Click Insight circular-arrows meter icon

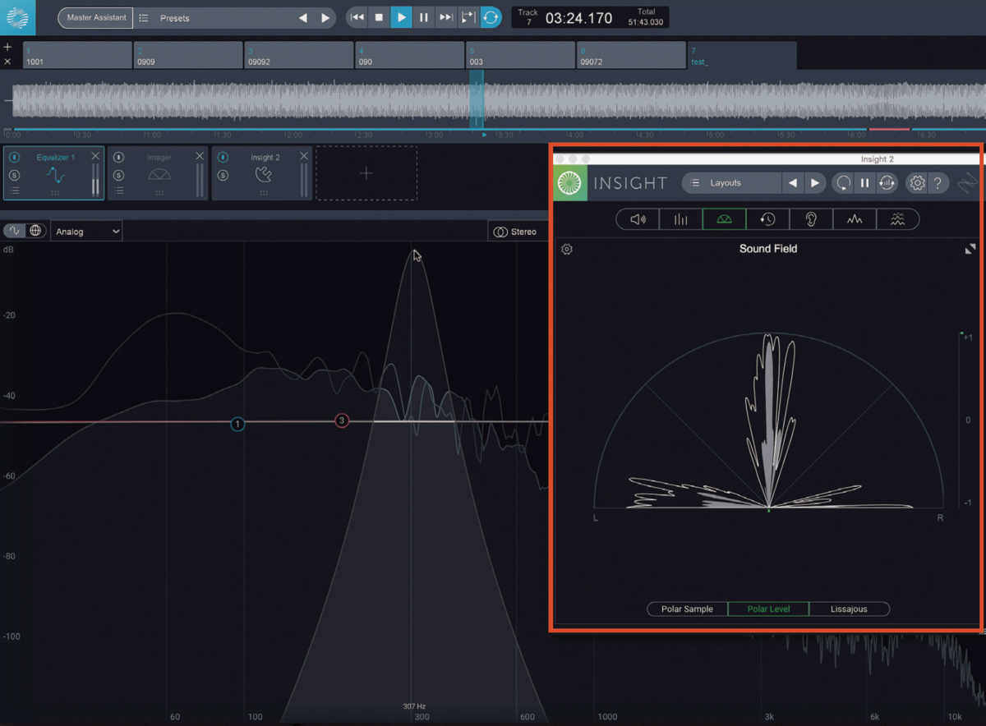point(887,183)
